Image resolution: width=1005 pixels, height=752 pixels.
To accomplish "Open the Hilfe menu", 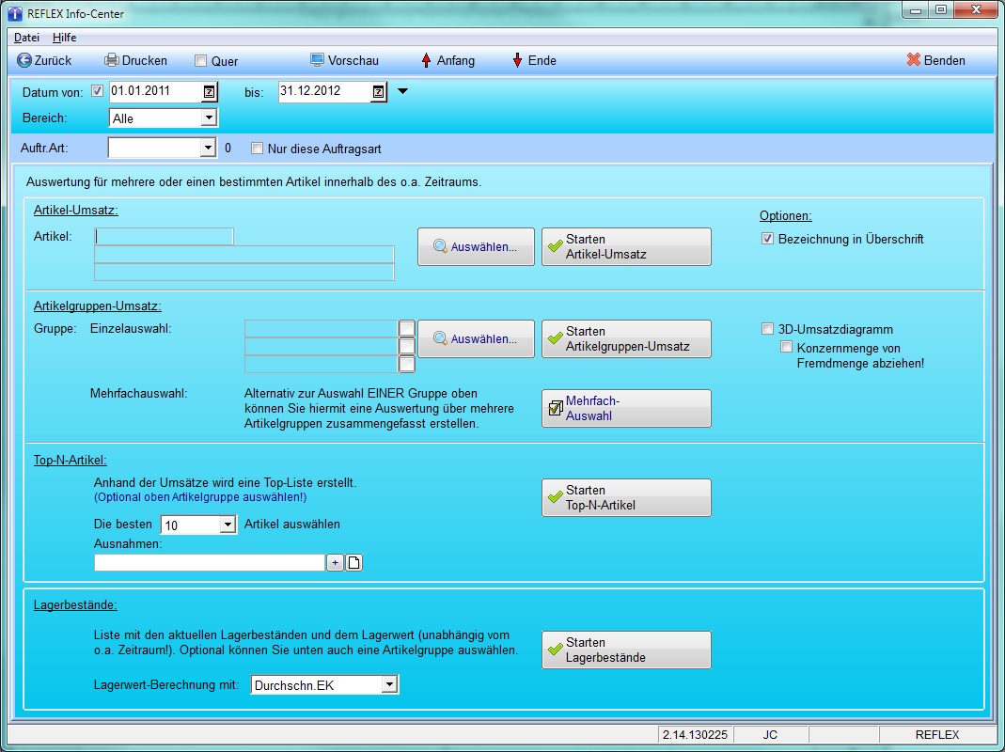I will pos(64,38).
